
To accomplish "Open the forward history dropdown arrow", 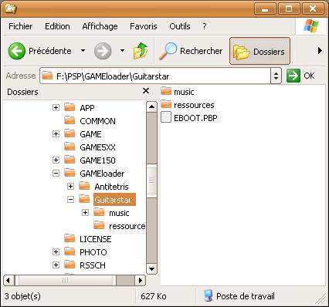I will (x=123, y=50).
